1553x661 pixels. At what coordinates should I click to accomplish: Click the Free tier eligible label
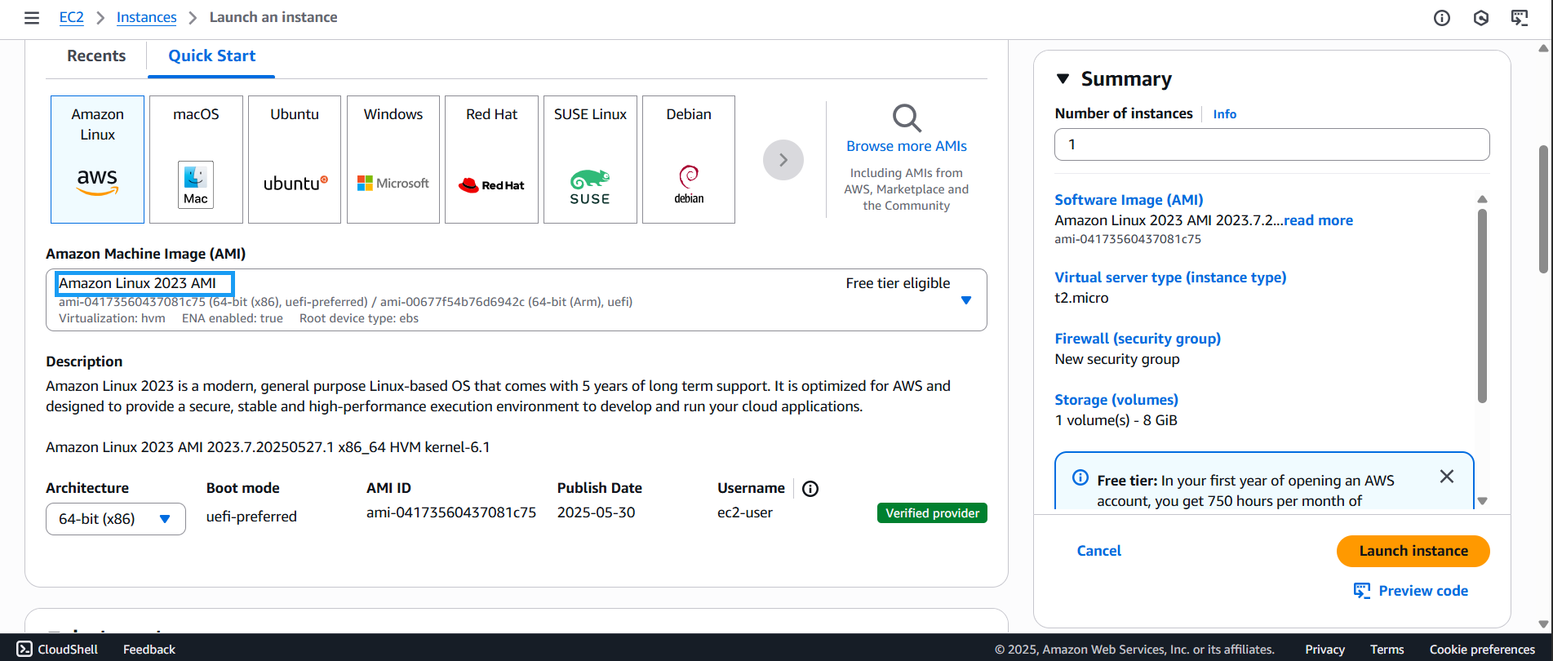(x=898, y=283)
